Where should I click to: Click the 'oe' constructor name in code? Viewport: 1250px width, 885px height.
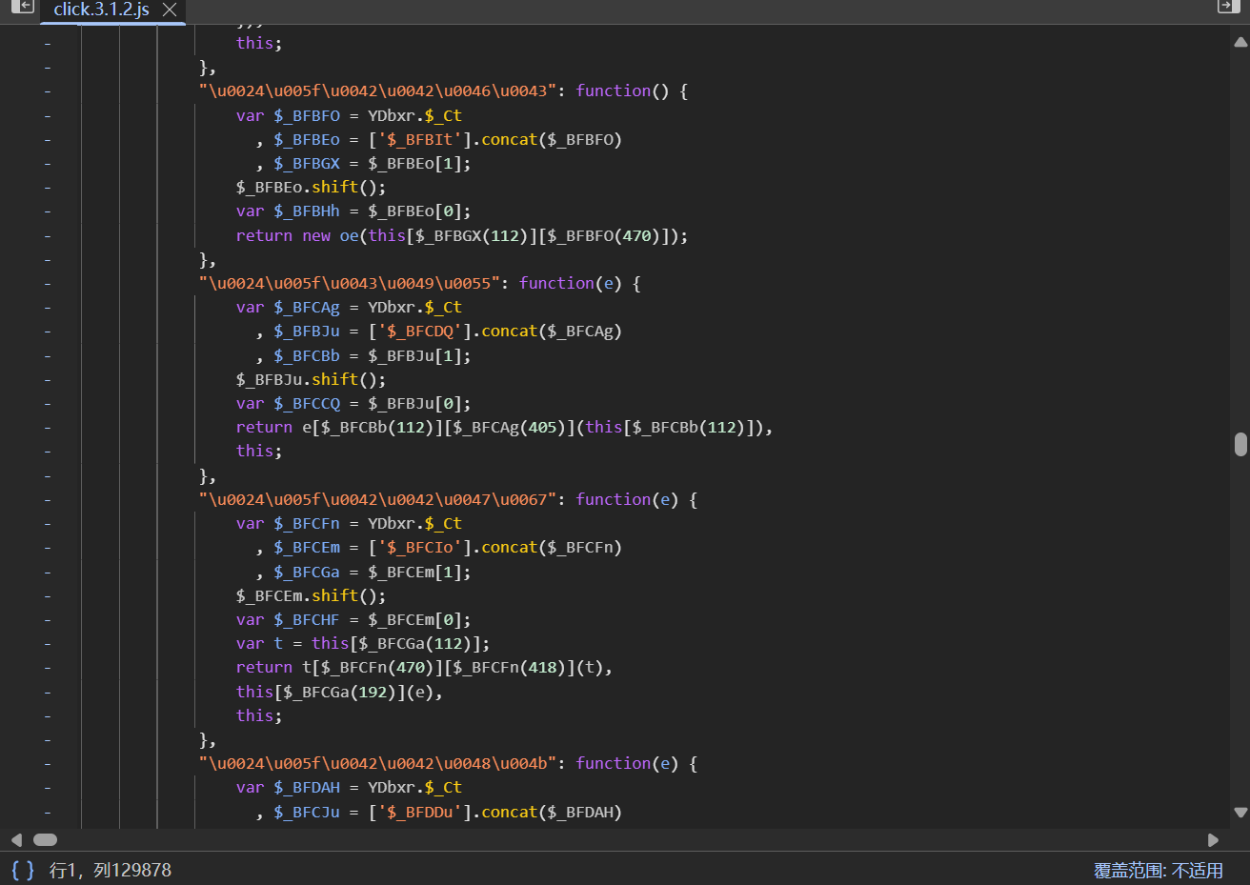pyautogui.click(x=349, y=235)
